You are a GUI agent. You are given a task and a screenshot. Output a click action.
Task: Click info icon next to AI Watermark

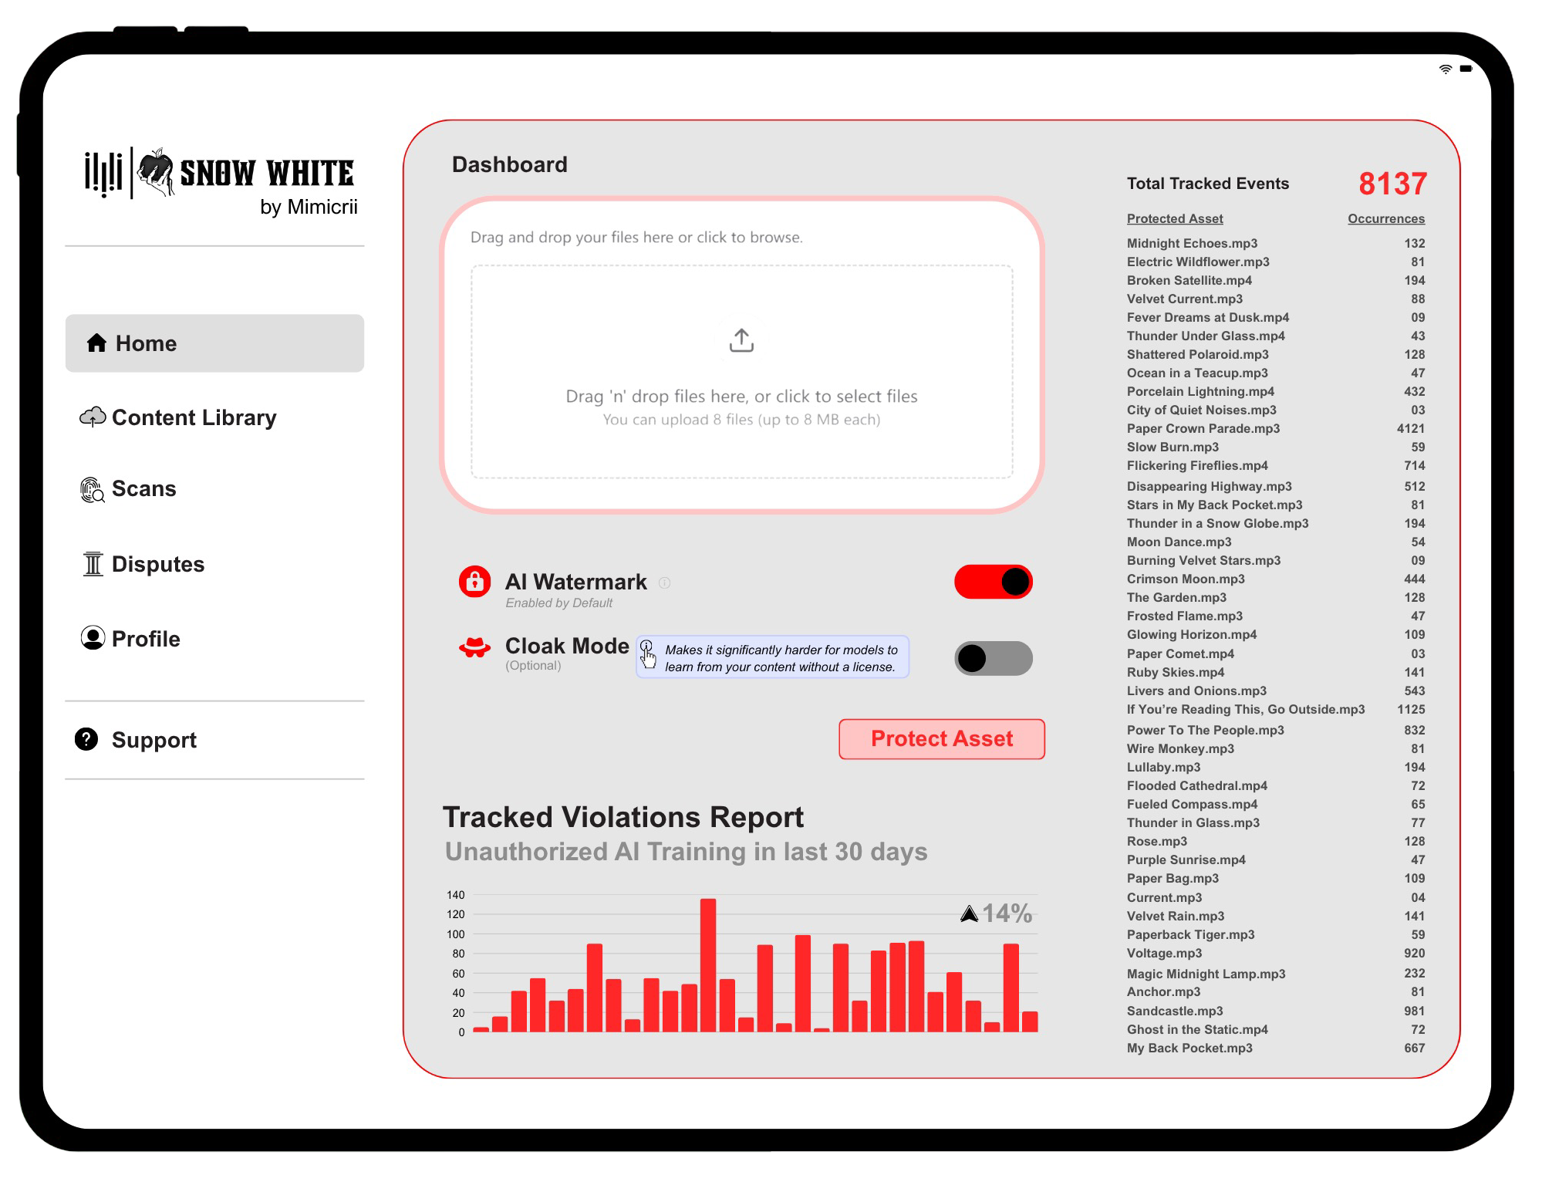(x=664, y=583)
